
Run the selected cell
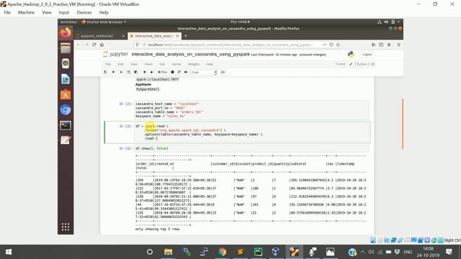[x=163, y=72]
